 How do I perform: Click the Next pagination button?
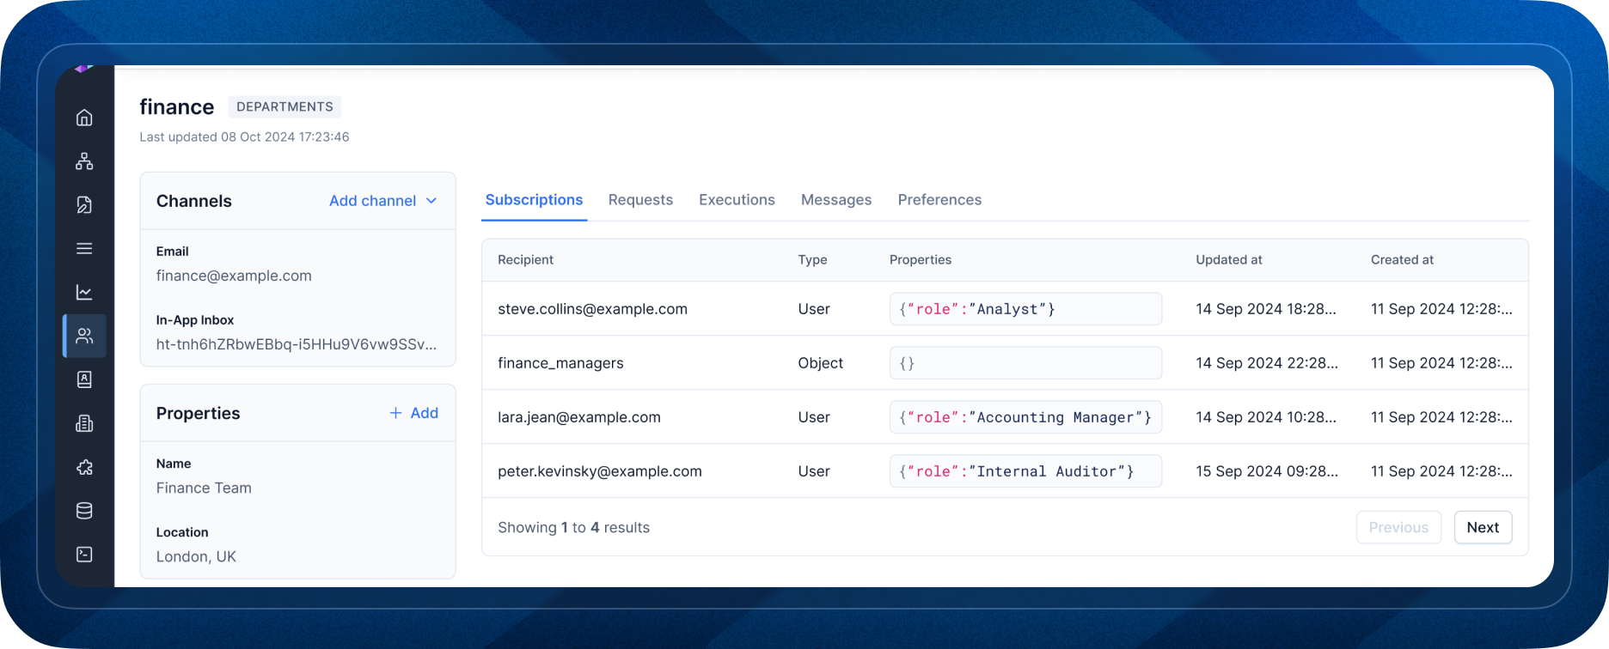[x=1483, y=527]
